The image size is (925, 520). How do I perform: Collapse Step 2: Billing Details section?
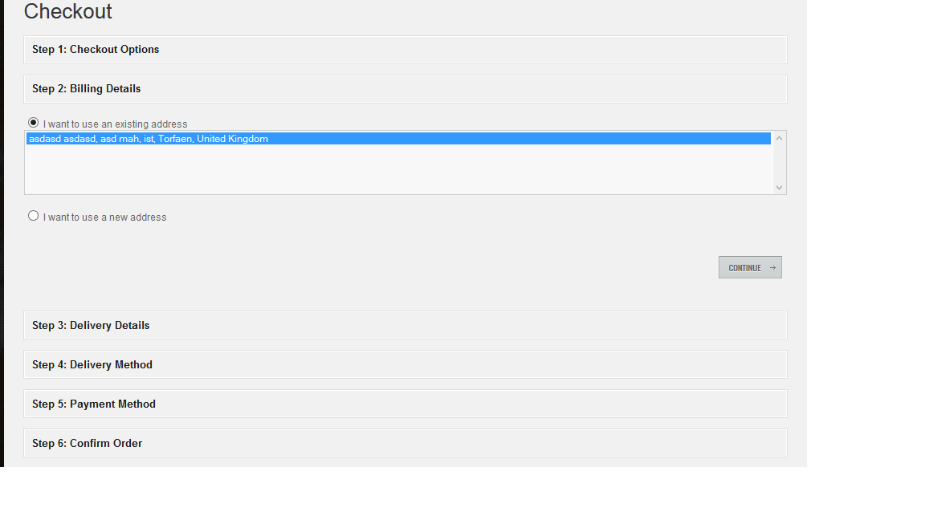pyautogui.click(x=87, y=89)
